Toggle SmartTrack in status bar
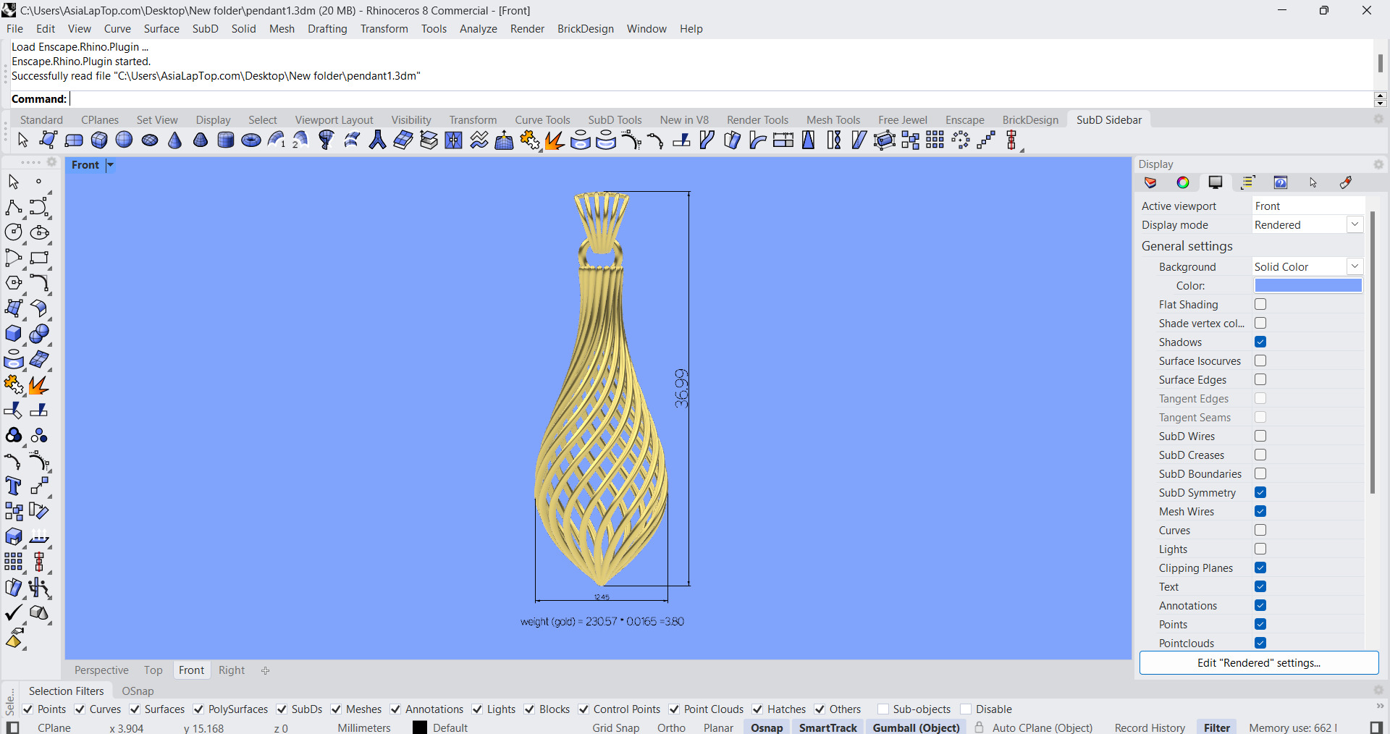 [828, 727]
